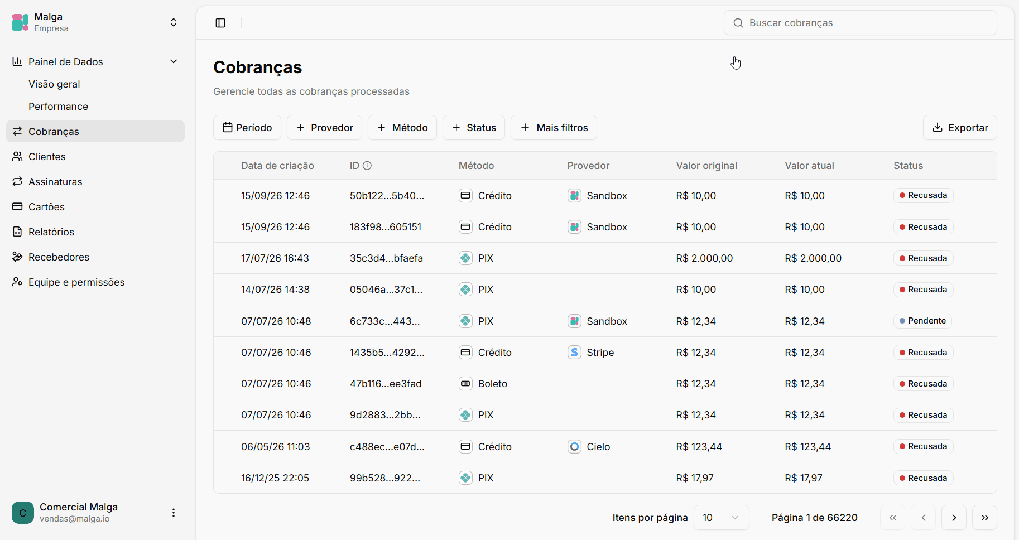Open charge ID 183f98...605151
The width and height of the screenshot is (1019, 540).
(x=386, y=227)
